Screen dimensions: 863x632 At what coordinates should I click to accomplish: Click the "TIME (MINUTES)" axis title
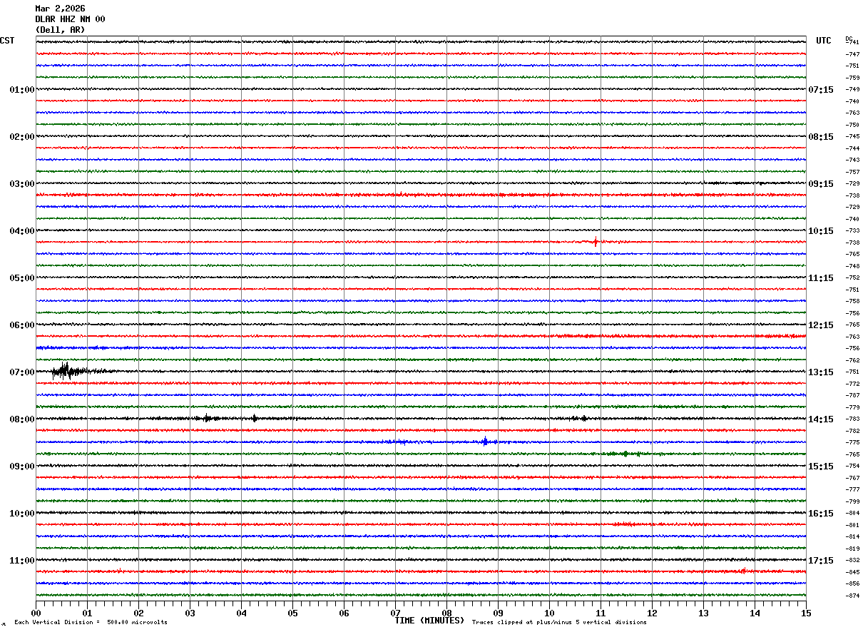(x=429, y=621)
